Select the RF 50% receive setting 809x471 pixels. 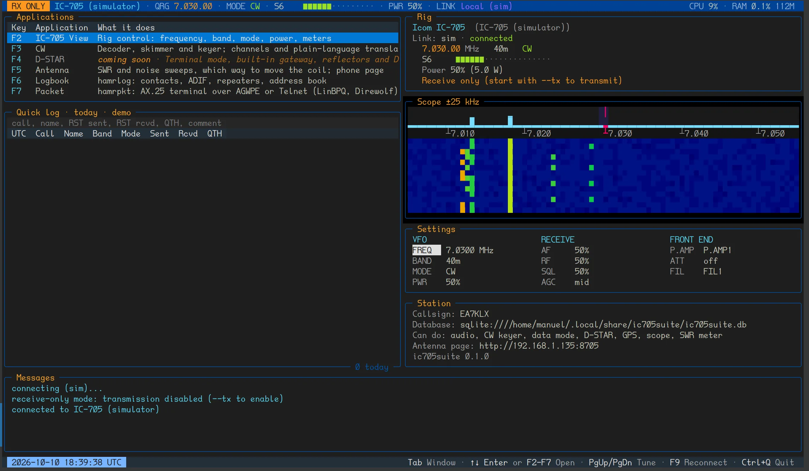point(565,261)
